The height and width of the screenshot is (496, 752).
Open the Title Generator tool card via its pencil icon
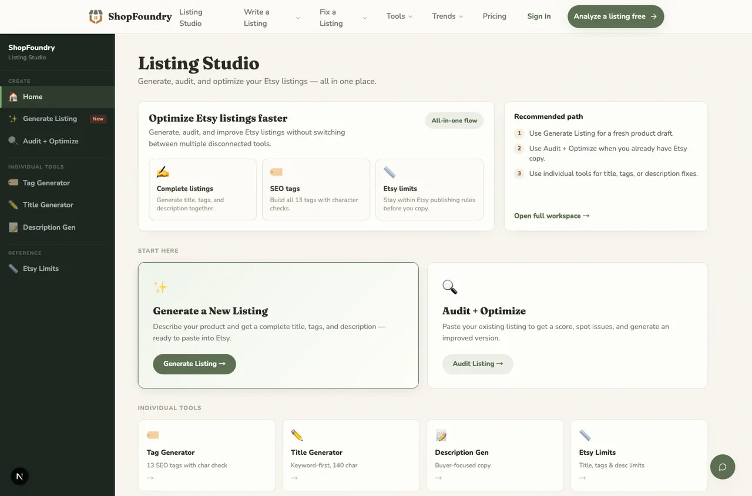pyautogui.click(x=297, y=435)
